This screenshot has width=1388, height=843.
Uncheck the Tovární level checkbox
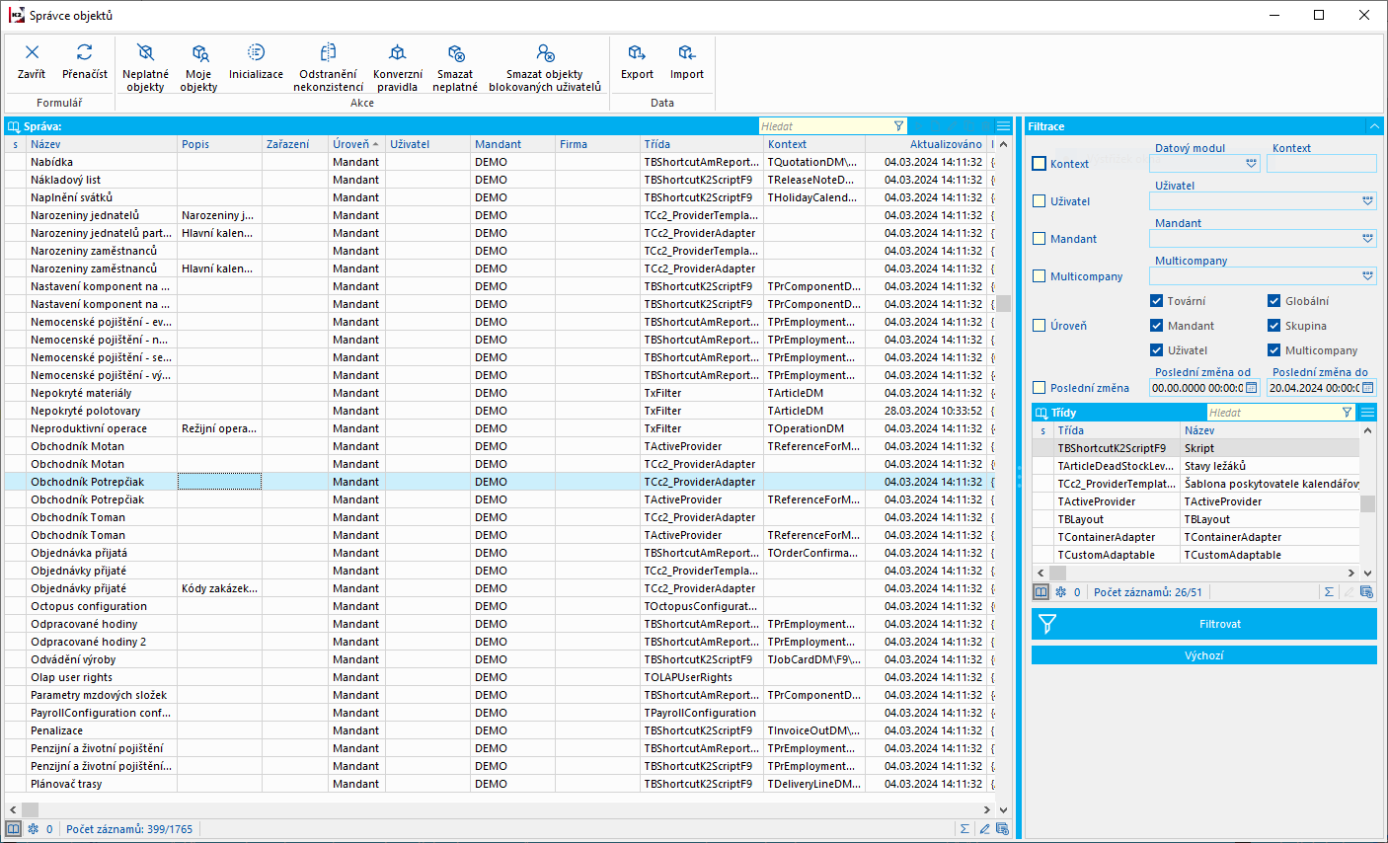1157,301
